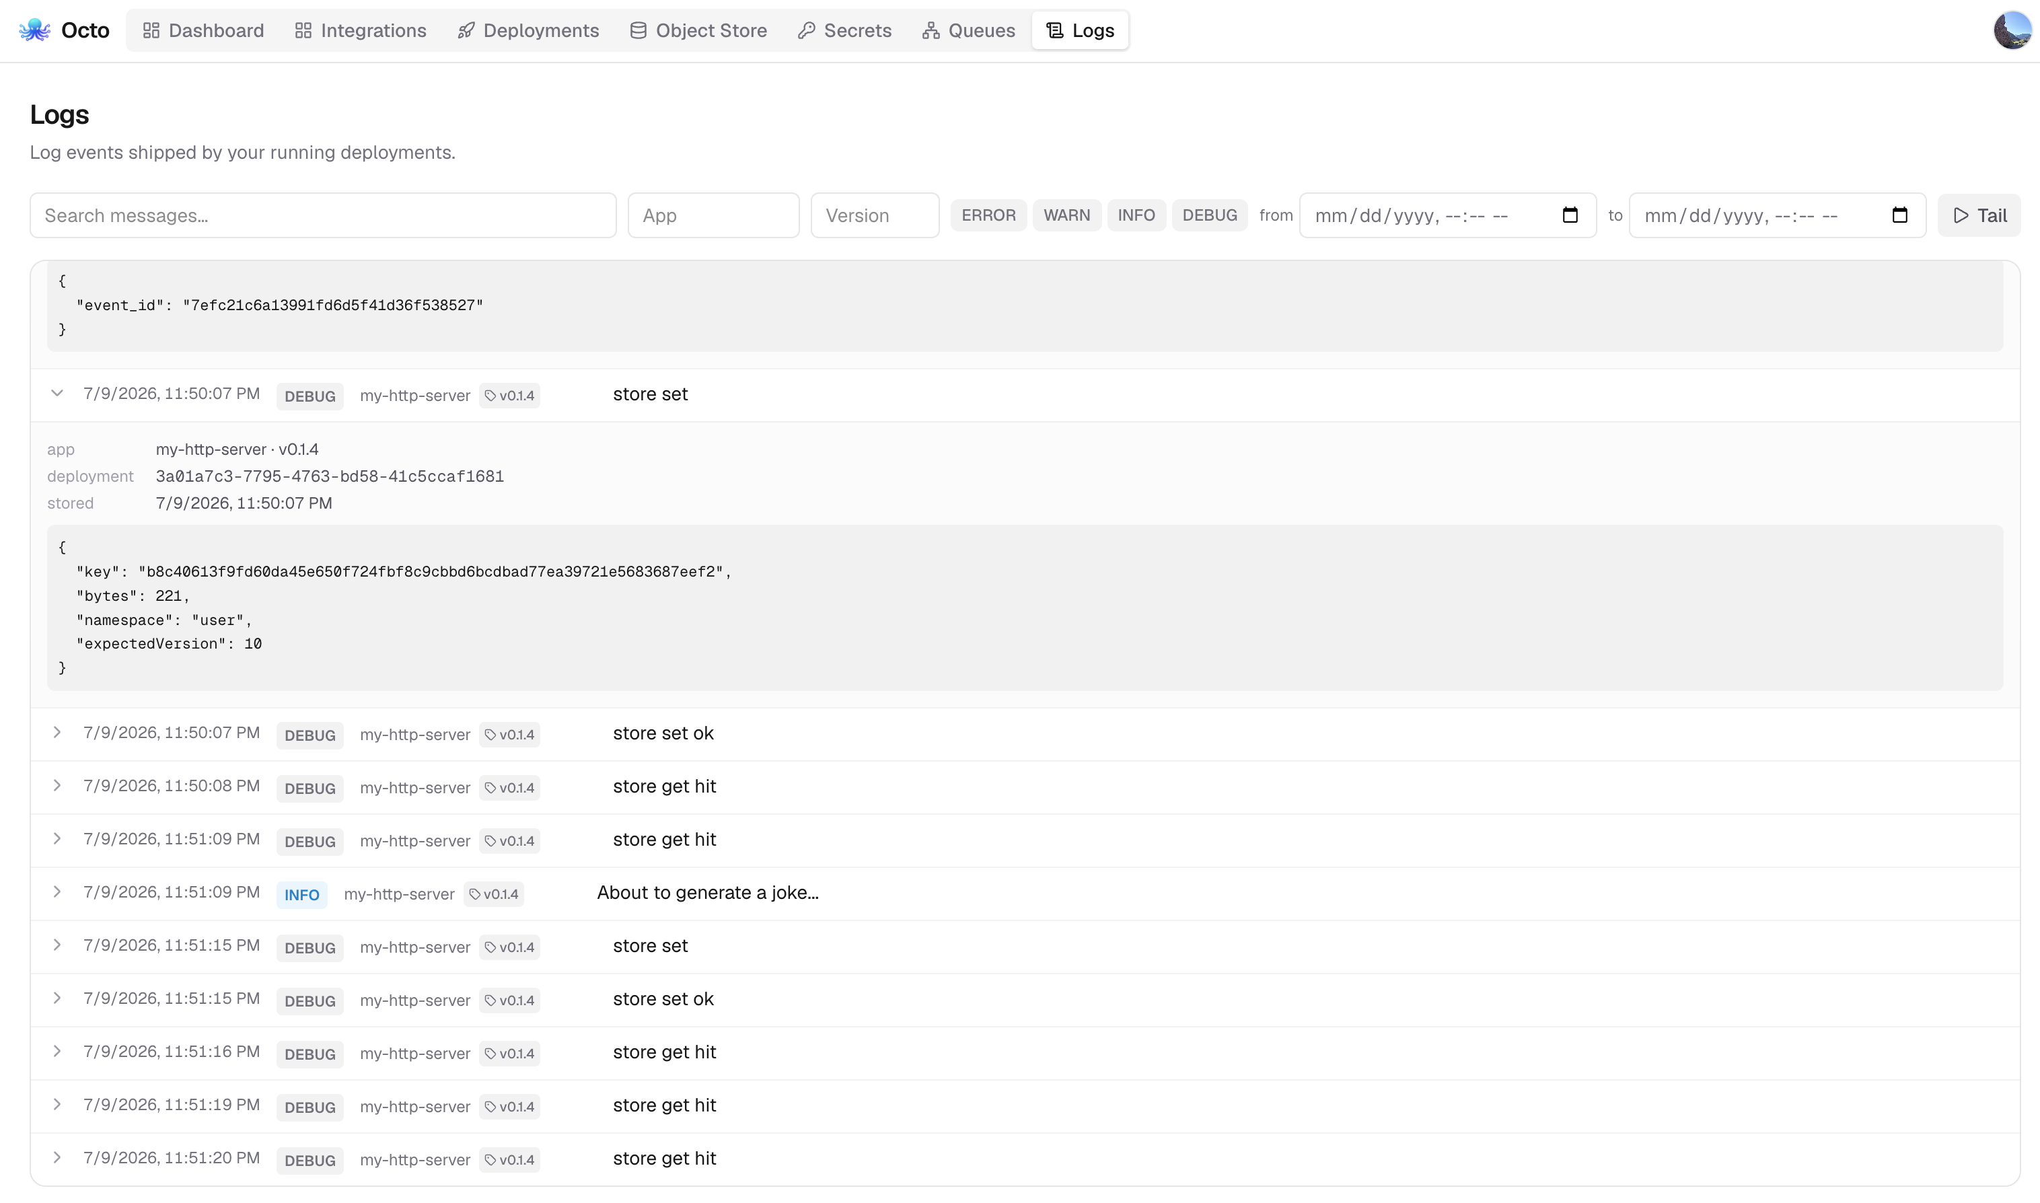Click the INFO badge on joke row
2040x1203 pixels.
coord(301,895)
